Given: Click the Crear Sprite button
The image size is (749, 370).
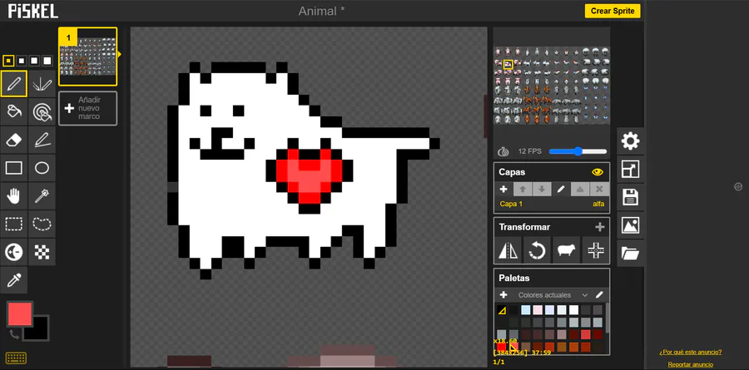Looking at the screenshot, I should (x=613, y=11).
